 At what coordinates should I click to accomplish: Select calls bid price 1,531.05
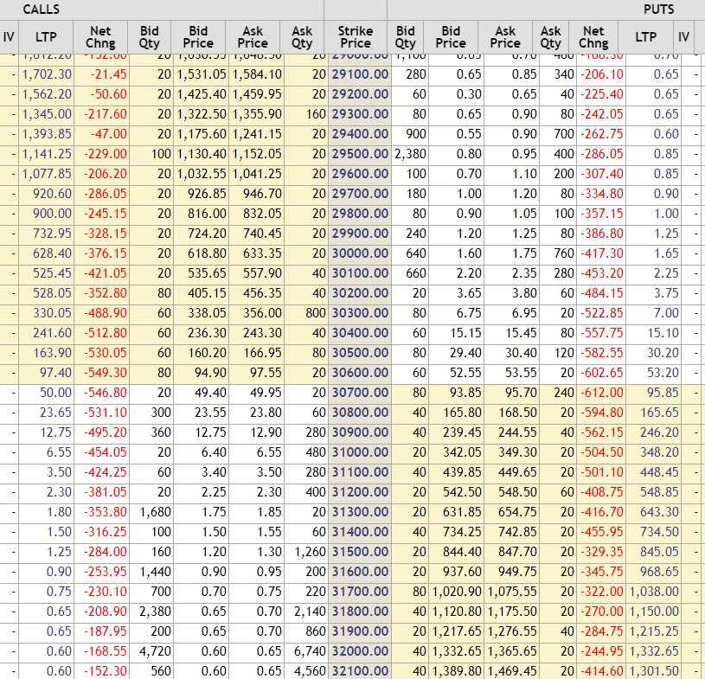point(202,74)
